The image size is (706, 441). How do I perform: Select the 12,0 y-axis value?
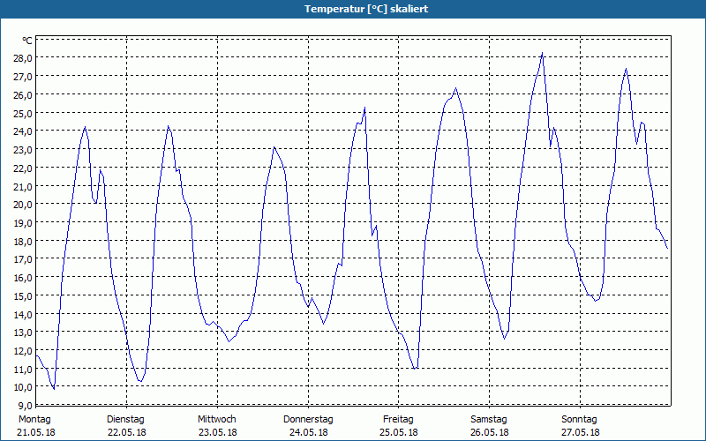tap(24, 350)
